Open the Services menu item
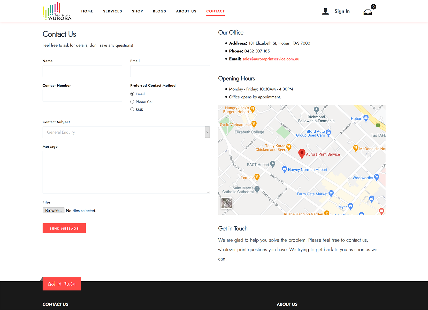Screen dimensions: 428x310 (112, 11)
